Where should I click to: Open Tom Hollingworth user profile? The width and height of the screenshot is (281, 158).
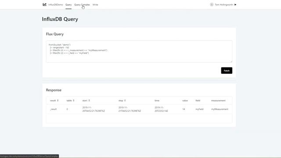[x=224, y=5]
